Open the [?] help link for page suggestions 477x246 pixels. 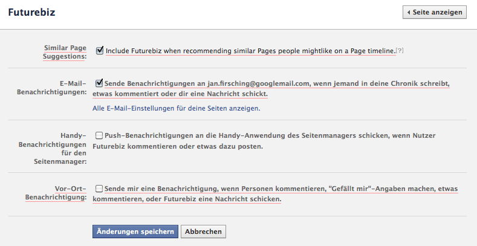(x=399, y=51)
